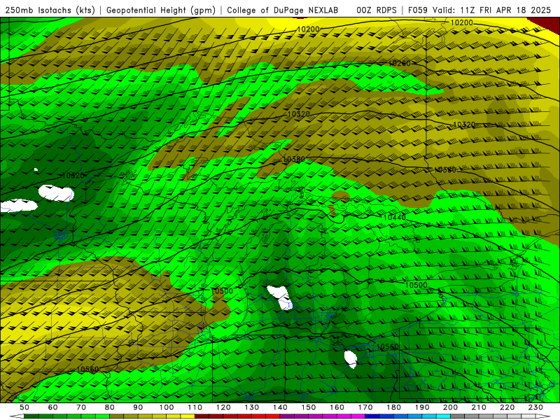Click the 10560 label near the small white oval
Viewport: 560px width, 420px height.
[x=388, y=346]
